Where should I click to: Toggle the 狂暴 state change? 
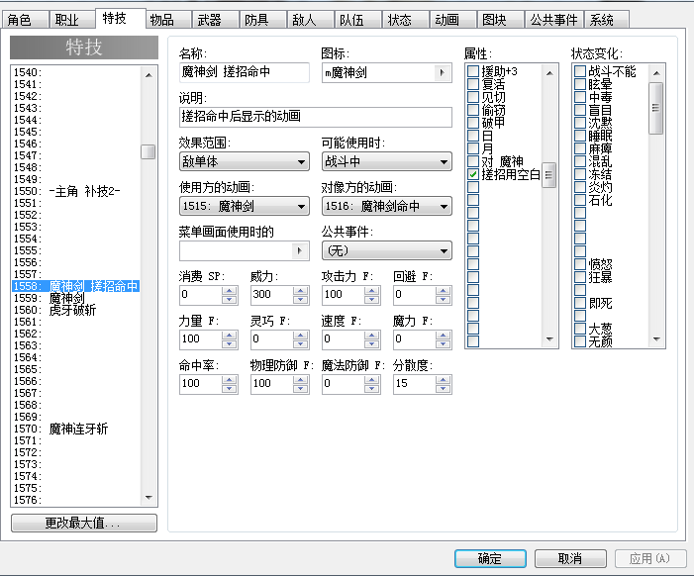580,277
